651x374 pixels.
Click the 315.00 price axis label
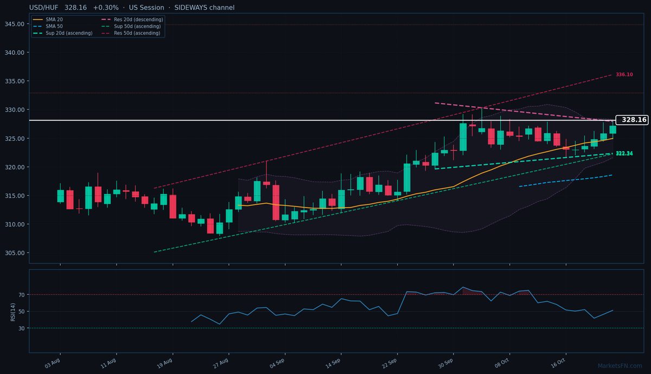(15, 196)
